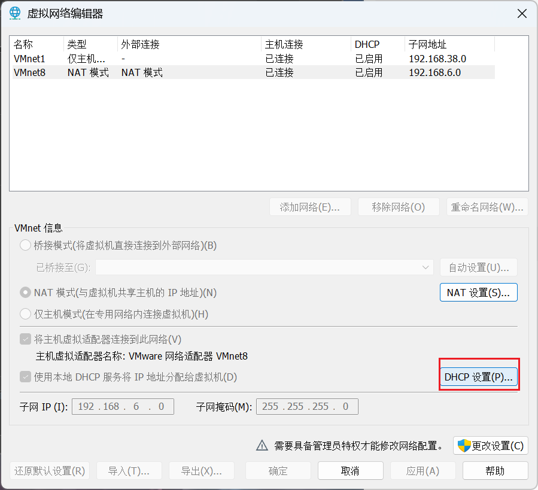The width and height of the screenshot is (538, 490).
Task: Click the 名称 column header
Action: [x=38, y=44]
